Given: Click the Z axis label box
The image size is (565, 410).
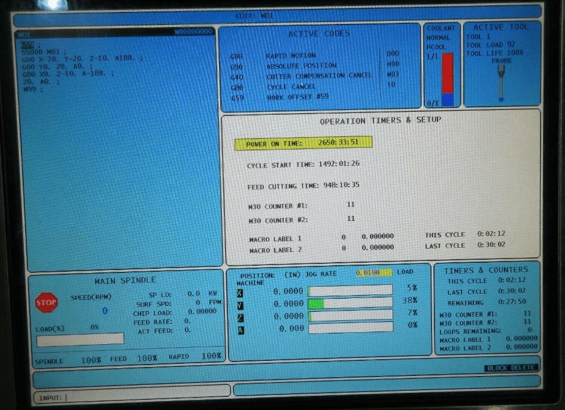Looking at the screenshot, I should point(241,317).
